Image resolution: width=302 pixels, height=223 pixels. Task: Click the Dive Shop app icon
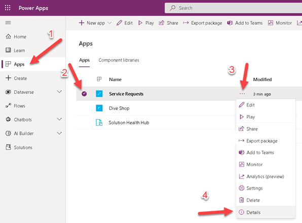pos(99,108)
